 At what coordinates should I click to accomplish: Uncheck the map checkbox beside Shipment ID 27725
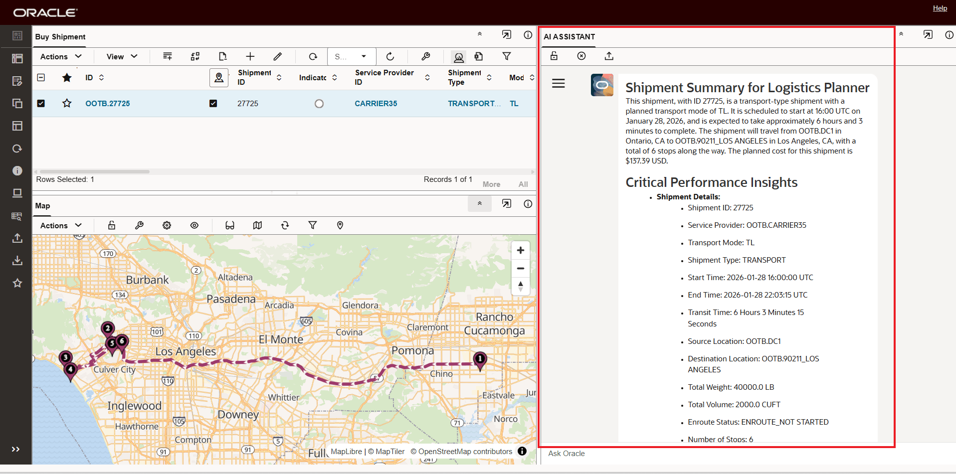[x=213, y=103]
